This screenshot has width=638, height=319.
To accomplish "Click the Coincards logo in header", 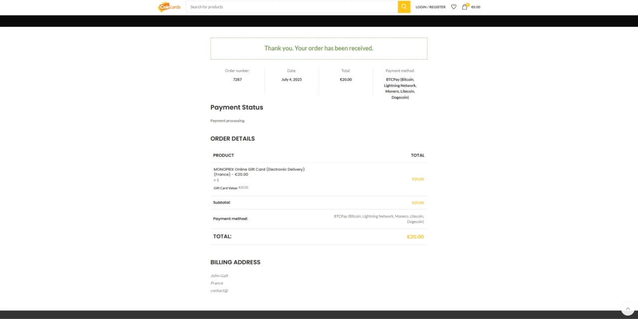I will [x=169, y=7].
